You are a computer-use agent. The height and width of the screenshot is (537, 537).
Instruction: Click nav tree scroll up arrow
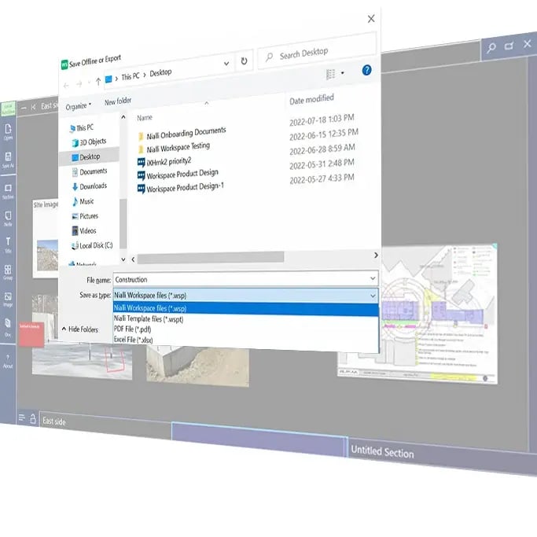(123, 117)
